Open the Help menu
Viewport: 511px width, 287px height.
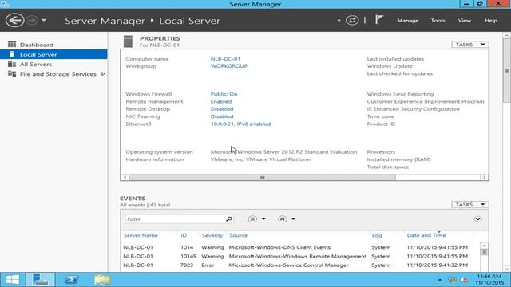click(491, 21)
